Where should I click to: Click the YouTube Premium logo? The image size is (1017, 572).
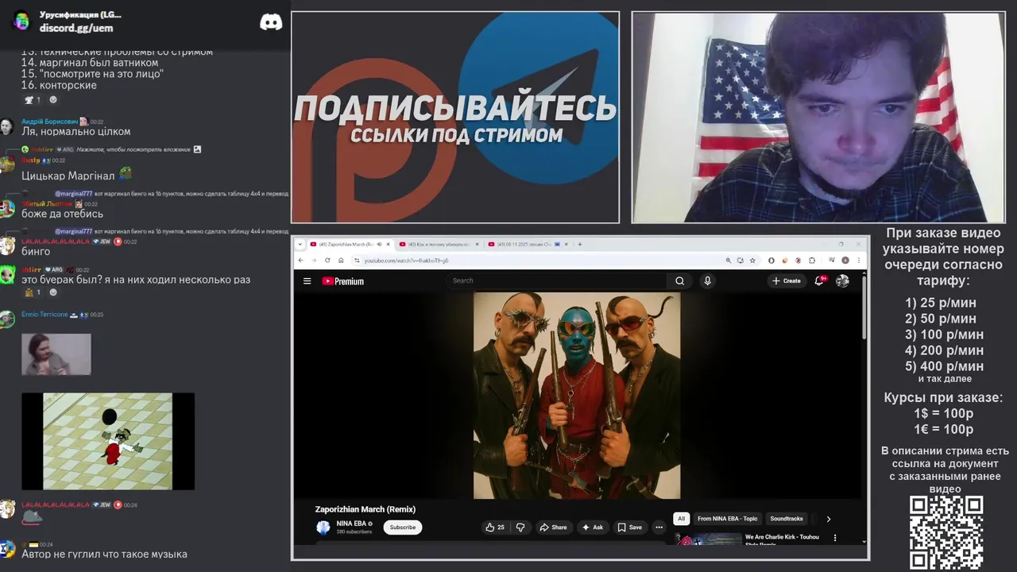pyautogui.click(x=342, y=280)
